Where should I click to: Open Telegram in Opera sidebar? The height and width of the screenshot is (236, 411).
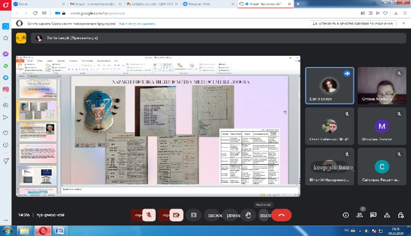(x=6, y=78)
